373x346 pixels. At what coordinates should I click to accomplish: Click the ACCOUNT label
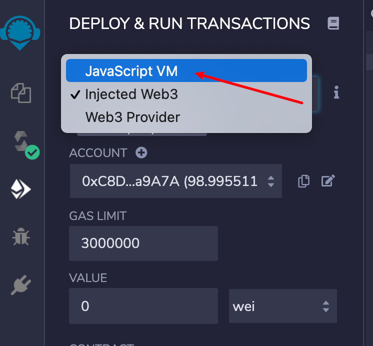click(x=98, y=153)
